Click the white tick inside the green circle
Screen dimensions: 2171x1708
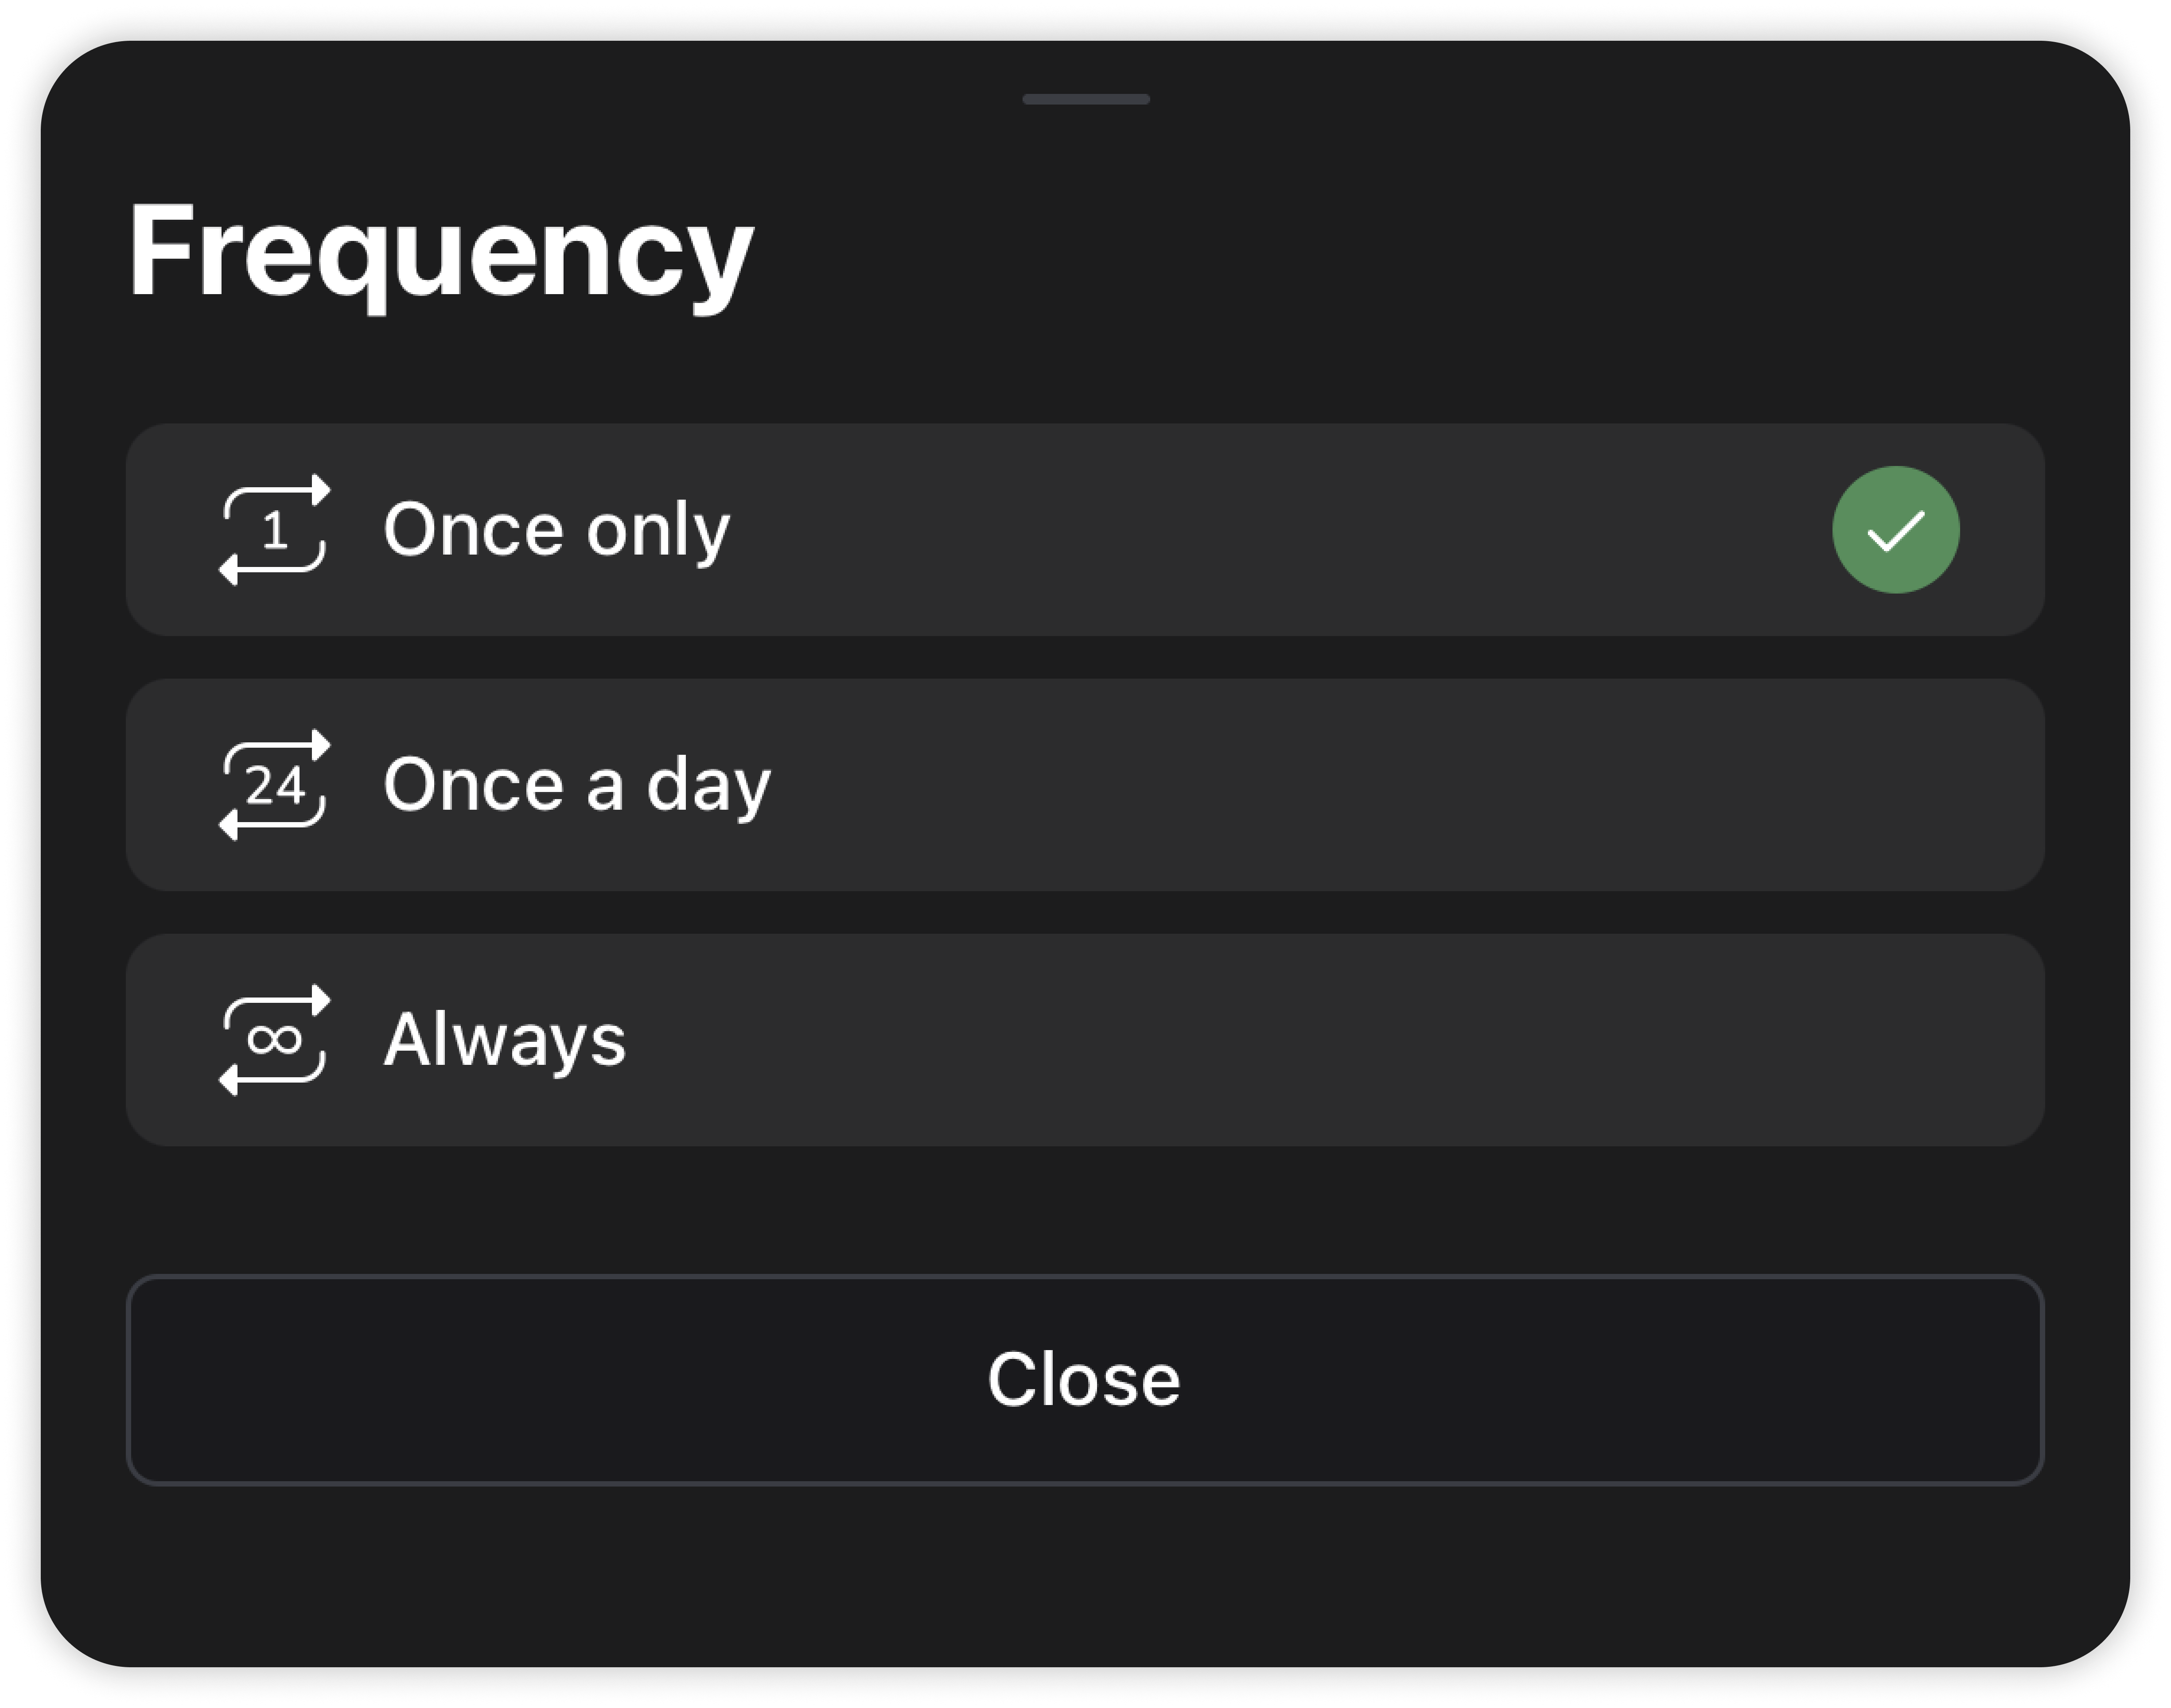[x=1895, y=531]
